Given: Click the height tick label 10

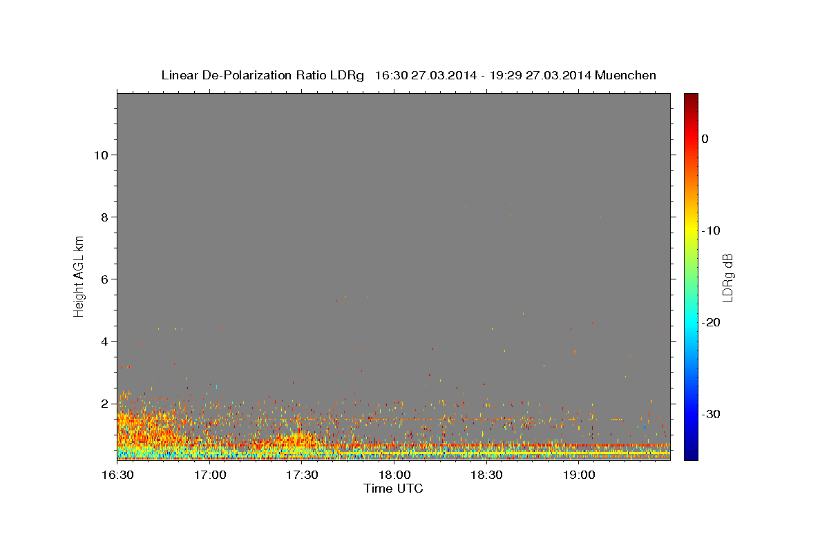Looking at the screenshot, I should point(102,155).
